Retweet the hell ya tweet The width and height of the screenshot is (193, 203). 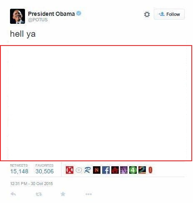point(39,194)
